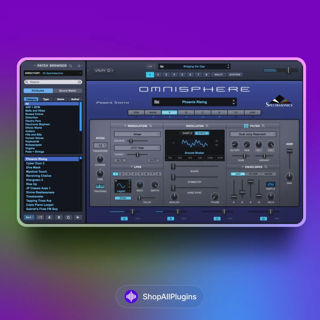The image size is (320, 320).
Task: Click the oscillator Shape slider
Action: (194, 166)
